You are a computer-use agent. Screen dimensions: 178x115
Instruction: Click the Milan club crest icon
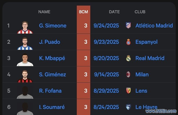[x=128, y=74]
